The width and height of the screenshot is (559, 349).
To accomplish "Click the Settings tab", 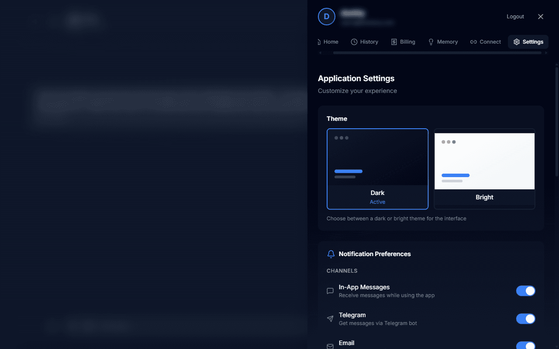I will coord(528,42).
